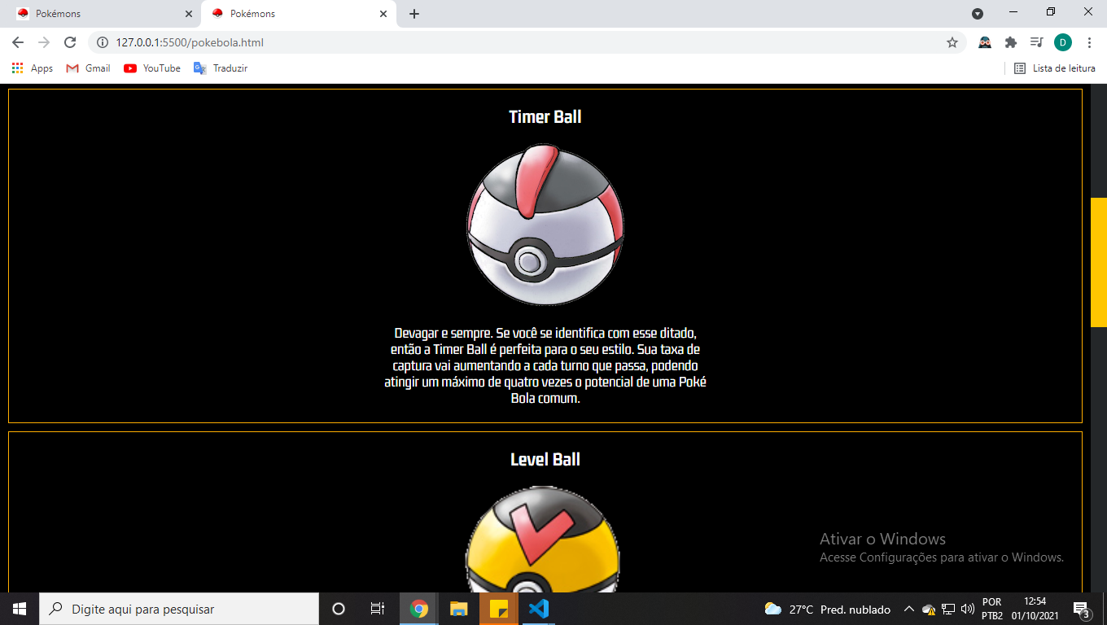Click the forward navigation arrow

tap(44, 42)
